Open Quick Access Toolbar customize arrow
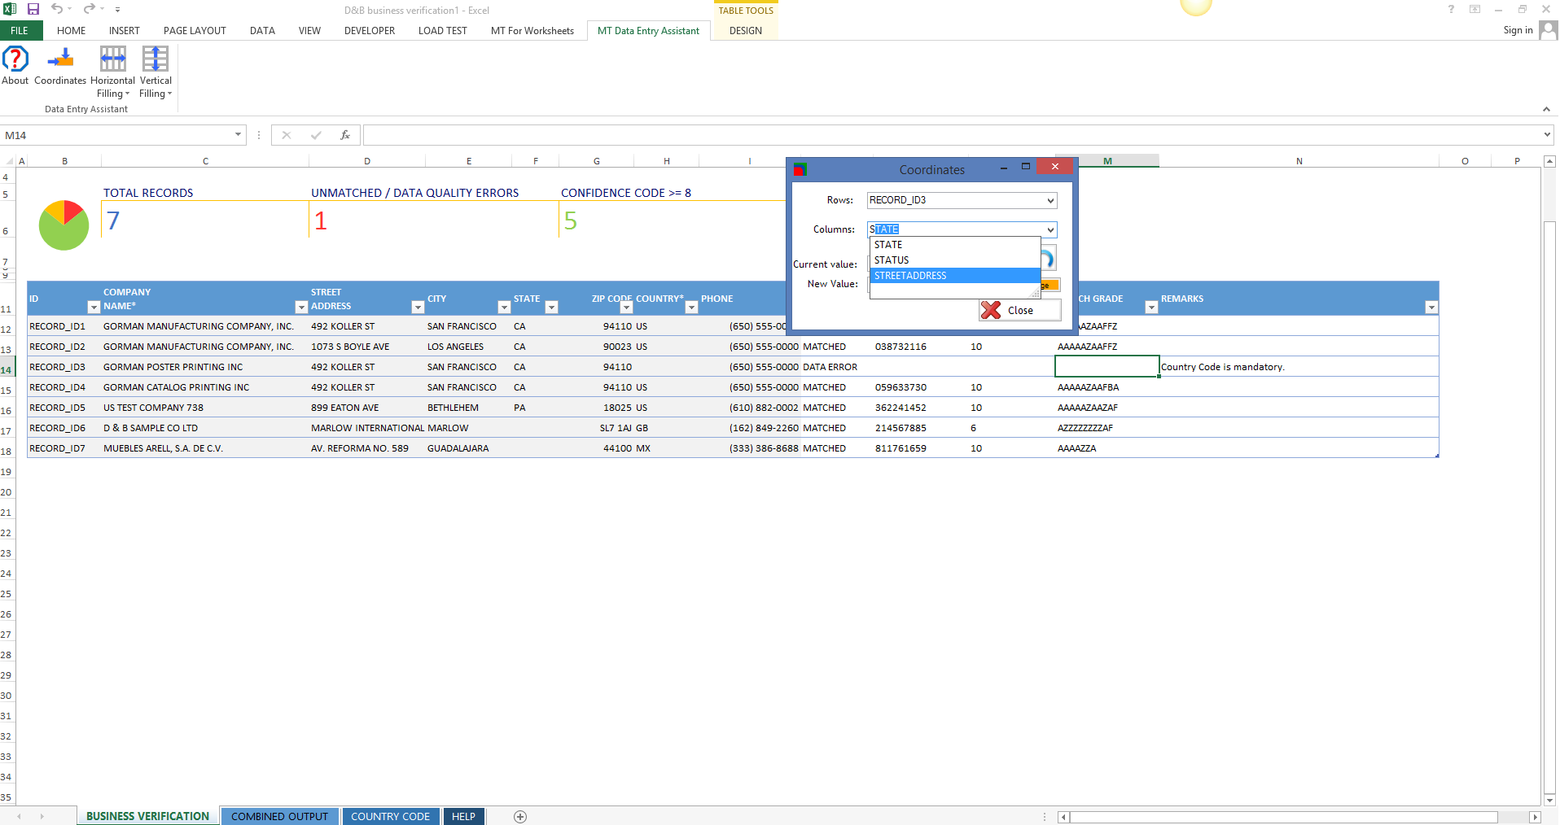Viewport: 1560px width, 825px height. point(118,10)
